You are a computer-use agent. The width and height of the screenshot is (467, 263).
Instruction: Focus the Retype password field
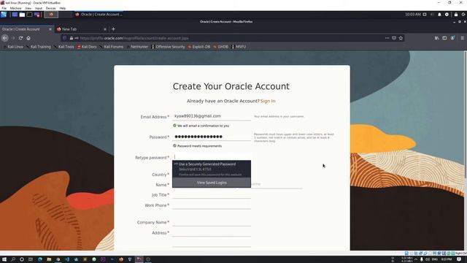click(212, 157)
